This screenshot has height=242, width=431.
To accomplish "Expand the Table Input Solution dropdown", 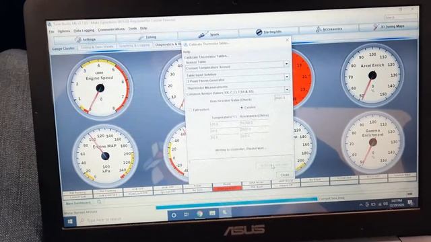I will (287, 77).
